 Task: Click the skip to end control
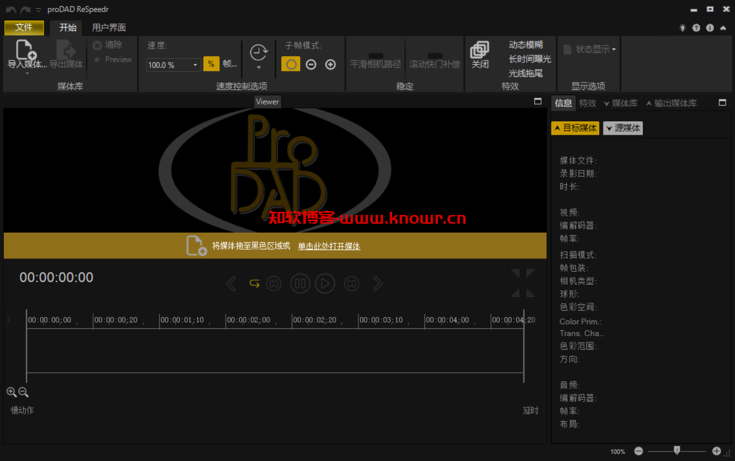tap(352, 284)
